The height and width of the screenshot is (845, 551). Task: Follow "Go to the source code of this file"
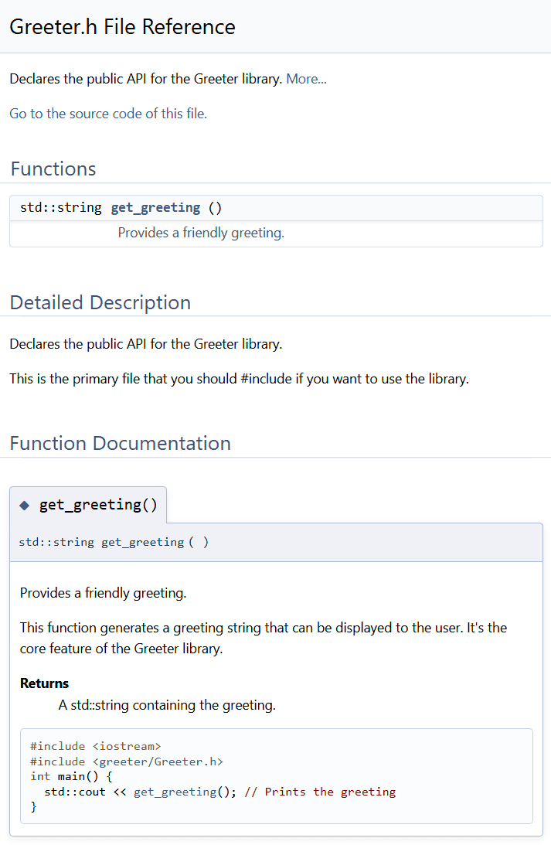click(x=108, y=114)
